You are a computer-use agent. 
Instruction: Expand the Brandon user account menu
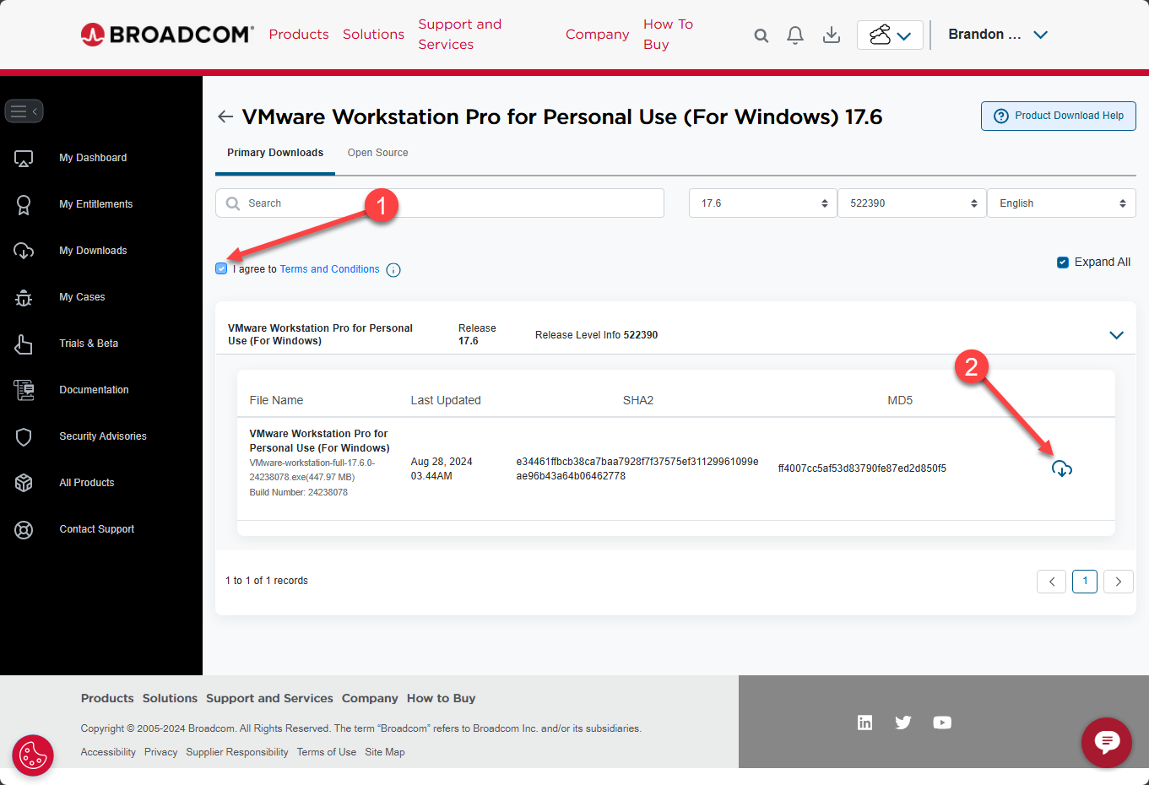(998, 35)
